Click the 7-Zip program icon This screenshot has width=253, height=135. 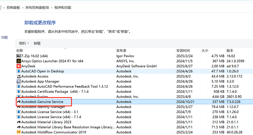(19, 56)
